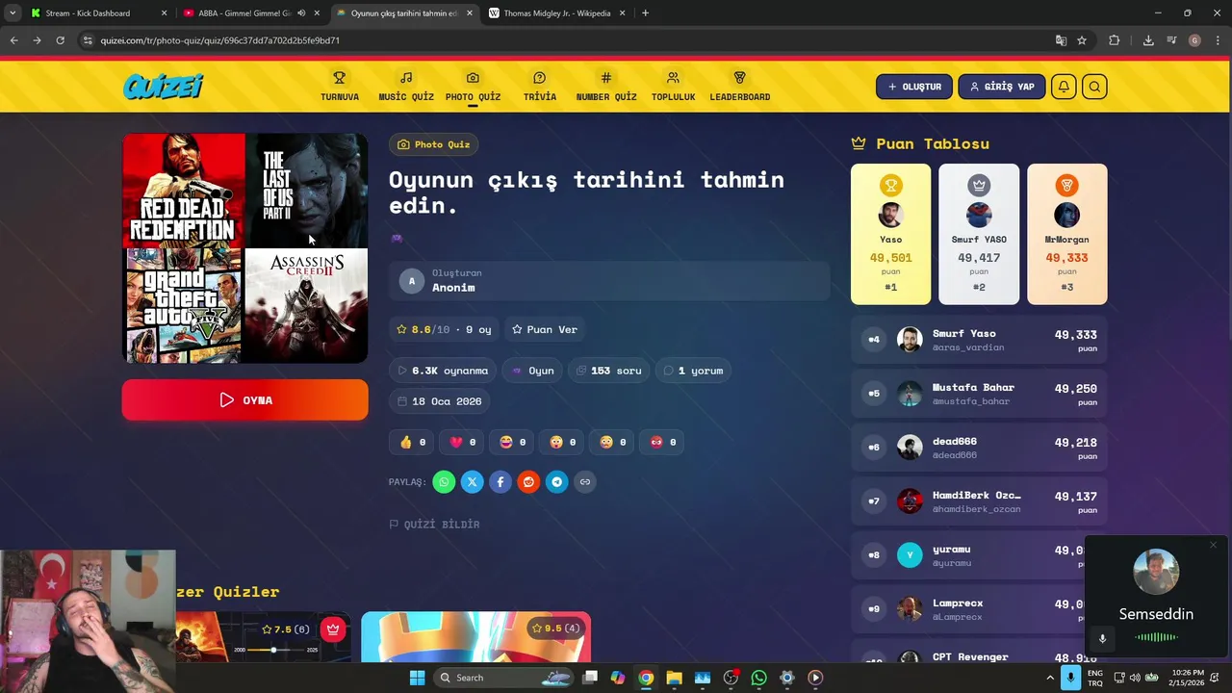Open the notifications bell

(x=1064, y=87)
